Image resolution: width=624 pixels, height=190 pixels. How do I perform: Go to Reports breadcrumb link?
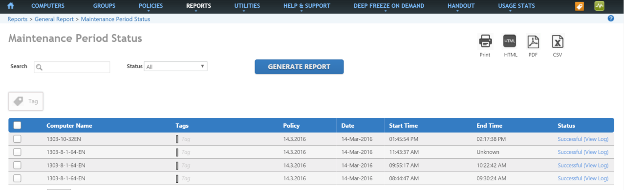pos(18,19)
